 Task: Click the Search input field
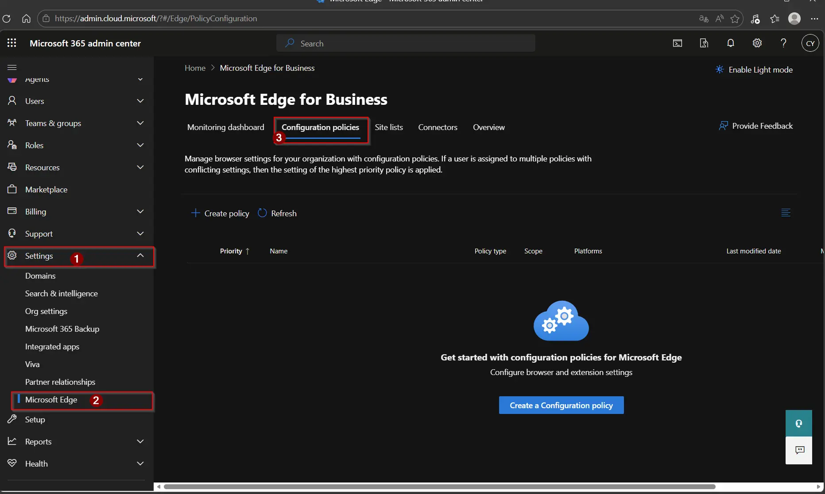tap(405, 43)
